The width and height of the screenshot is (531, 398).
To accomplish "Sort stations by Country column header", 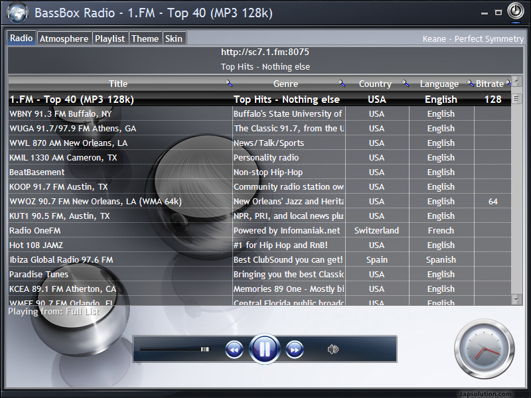I will tap(375, 84).
